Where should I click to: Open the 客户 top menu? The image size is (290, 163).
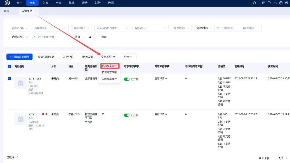pos(19,3)
